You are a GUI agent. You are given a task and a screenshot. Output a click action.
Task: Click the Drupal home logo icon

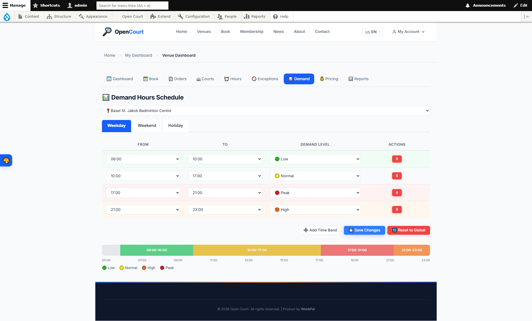(x=7, y=17)
